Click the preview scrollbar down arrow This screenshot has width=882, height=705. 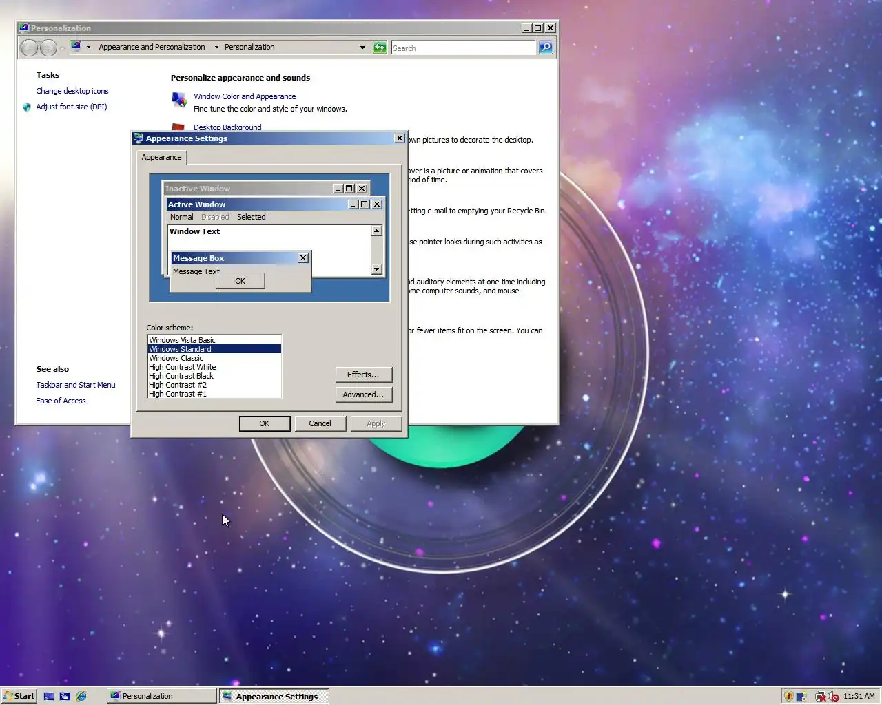[x=377, y=269]
